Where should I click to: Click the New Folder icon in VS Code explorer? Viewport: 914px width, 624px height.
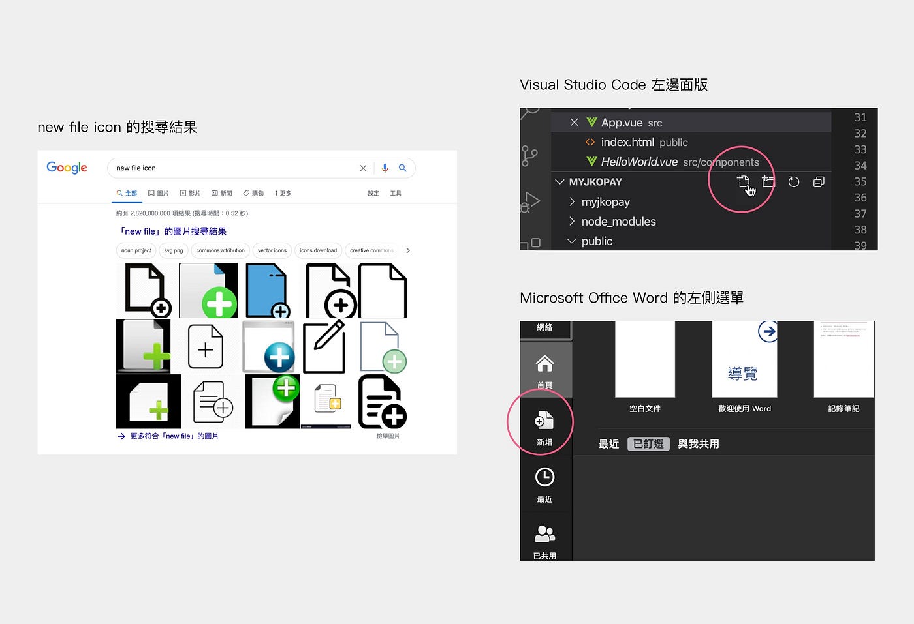click(768, 182)
